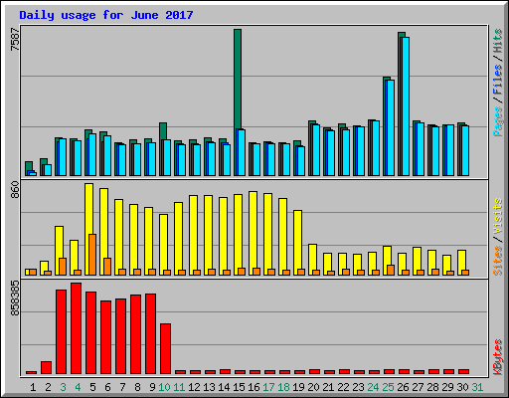The height and width of the screenshot is (398, 509).
Task: Select day 5 on the x-axis
Action: coord(92,387)
